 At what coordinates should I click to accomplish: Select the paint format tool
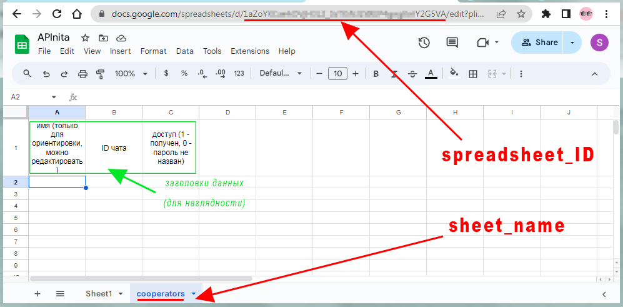[100, 74]
